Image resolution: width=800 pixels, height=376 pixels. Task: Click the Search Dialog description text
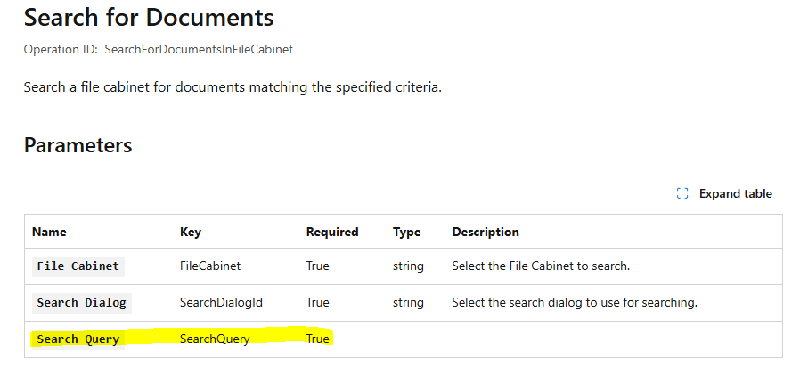574,302
